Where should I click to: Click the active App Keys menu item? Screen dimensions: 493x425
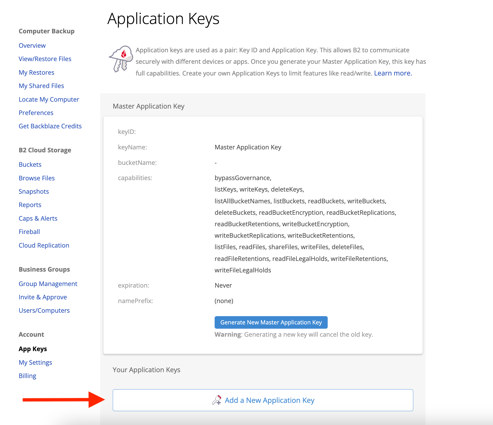pyautogui.click(x=33, y=349)
